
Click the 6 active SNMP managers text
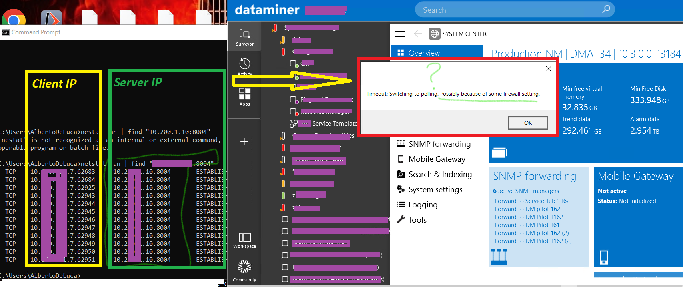[526, 191]
